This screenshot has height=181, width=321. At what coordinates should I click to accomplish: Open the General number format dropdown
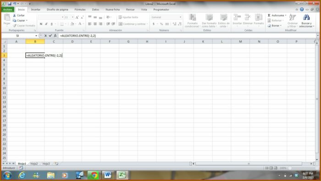tap(180, 17)
